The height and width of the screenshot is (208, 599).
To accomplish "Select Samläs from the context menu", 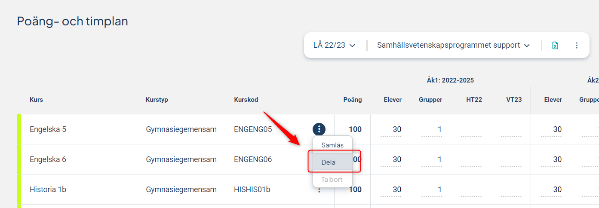I will (332, 145).
